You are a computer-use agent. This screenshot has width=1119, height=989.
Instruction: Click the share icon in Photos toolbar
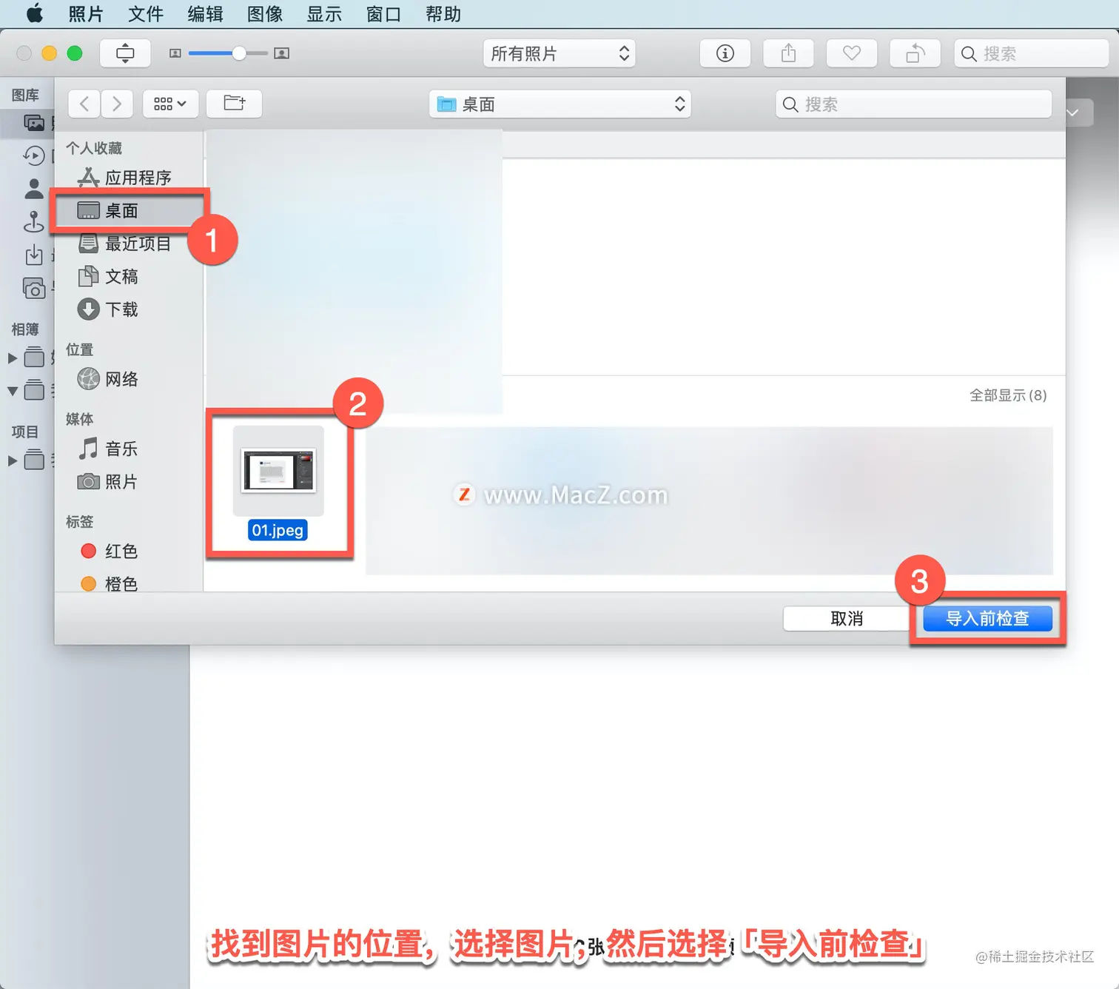tap(789, 53)
